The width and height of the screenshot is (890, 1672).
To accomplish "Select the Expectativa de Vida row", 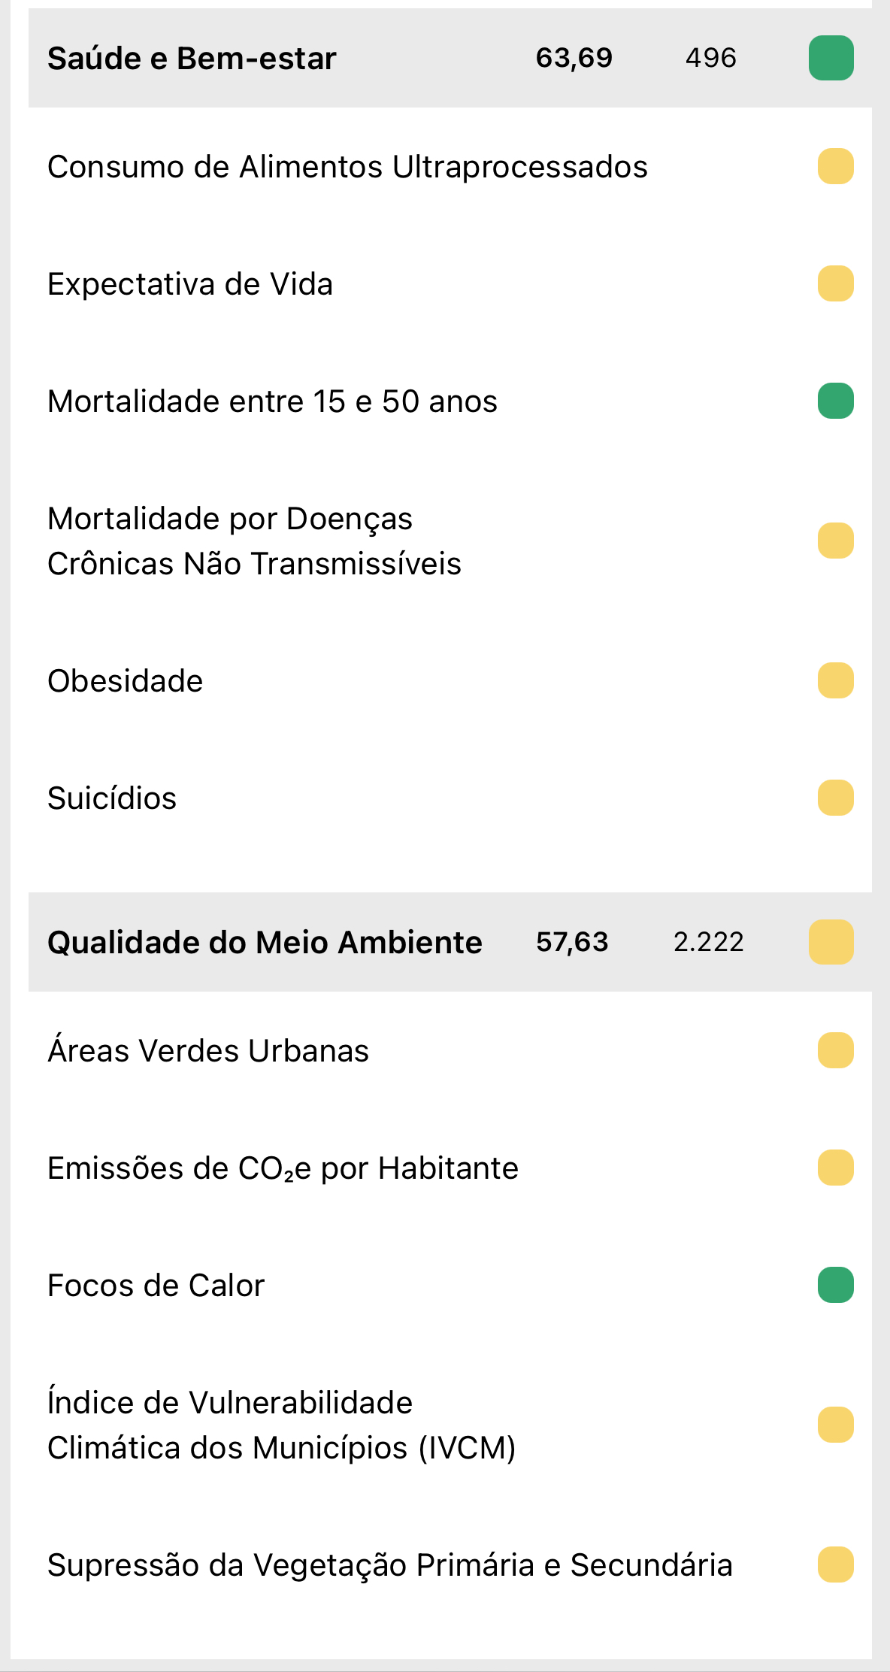I will 190,284.
